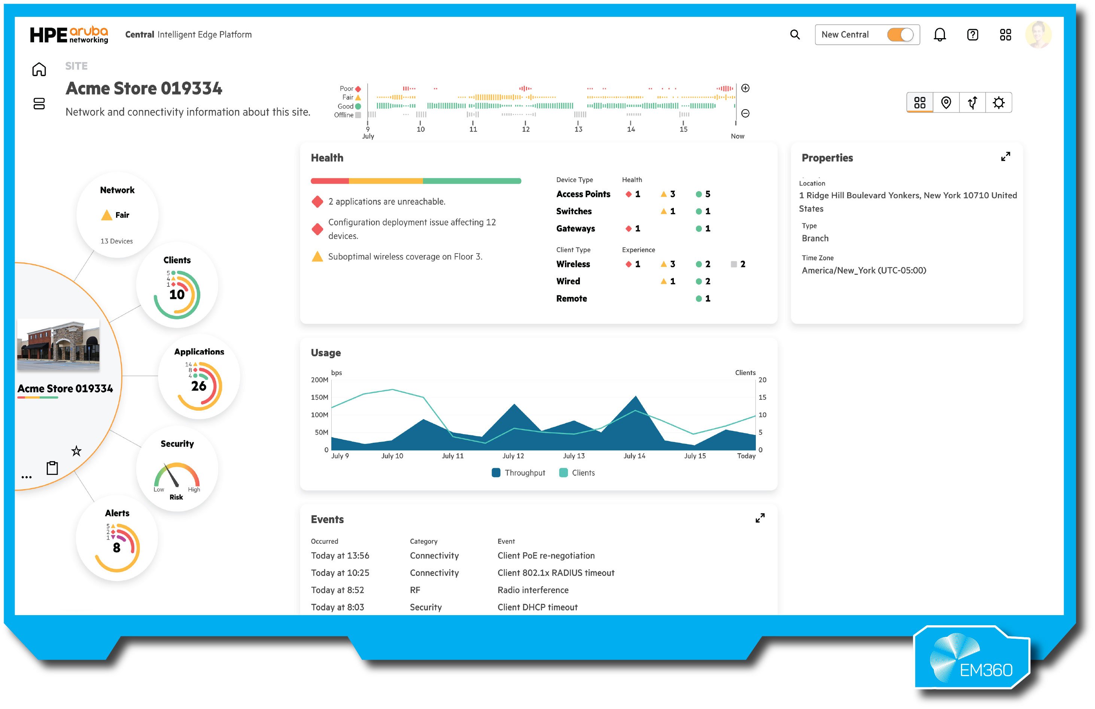The image size is (1095, 709).
Task: Favorite the site using the star icon
Action: click(x=76, y=451)
